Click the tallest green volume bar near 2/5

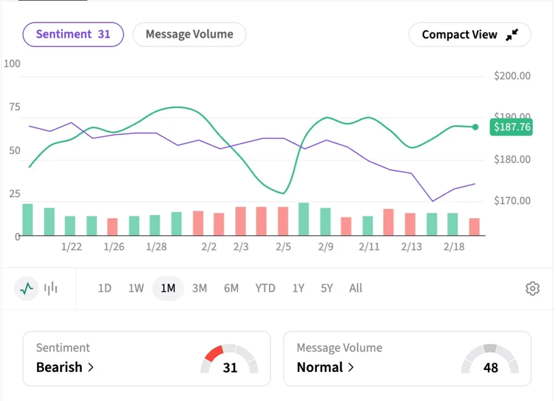click(x=304, y=219)
